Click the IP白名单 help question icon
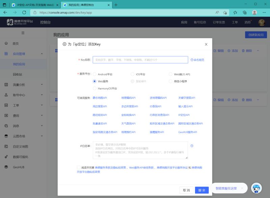Screen dimensions: 270x198 click(x=192, y=146)
